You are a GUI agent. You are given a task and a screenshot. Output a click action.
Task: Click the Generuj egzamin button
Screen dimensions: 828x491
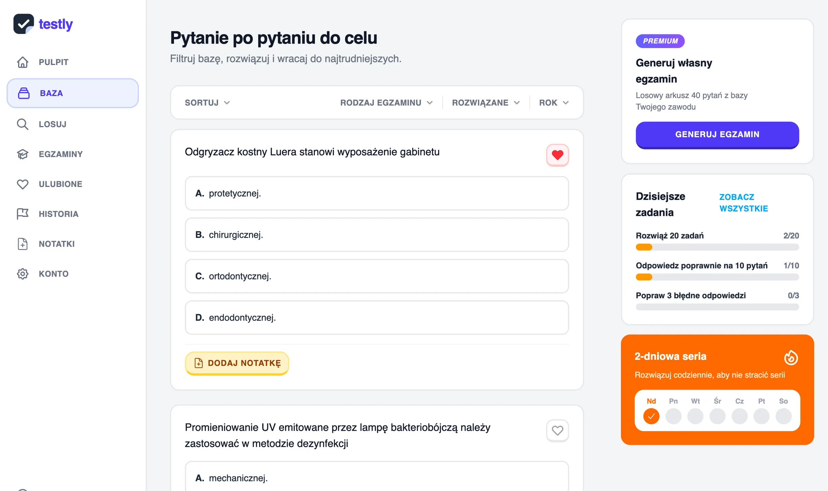tap(717, 134)
